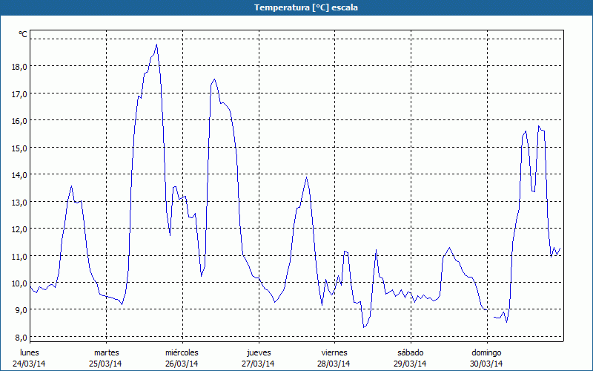Screen dimensions: 593x371
Task: Select the miércoles day label
Action: coord(182,352)
